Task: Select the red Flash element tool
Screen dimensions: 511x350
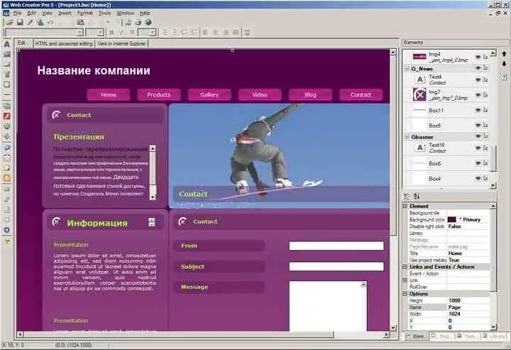Action: [x=7, y=116]
